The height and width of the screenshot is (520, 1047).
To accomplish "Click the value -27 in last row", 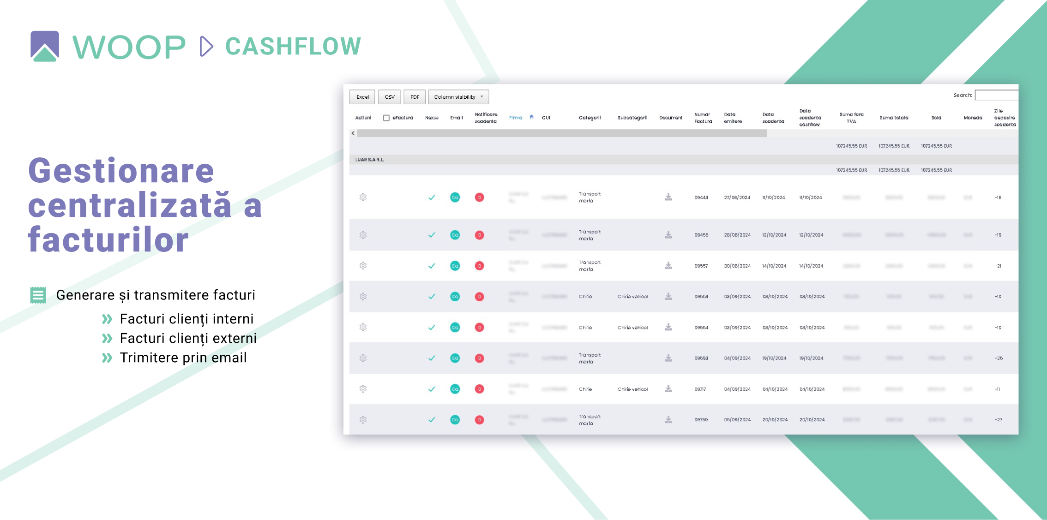I will tap(998, 420).
